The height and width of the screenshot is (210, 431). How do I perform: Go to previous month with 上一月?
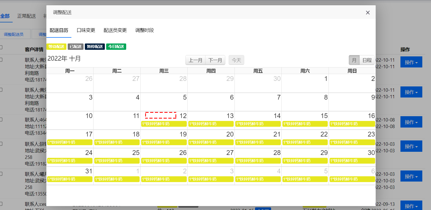point(195,60)
